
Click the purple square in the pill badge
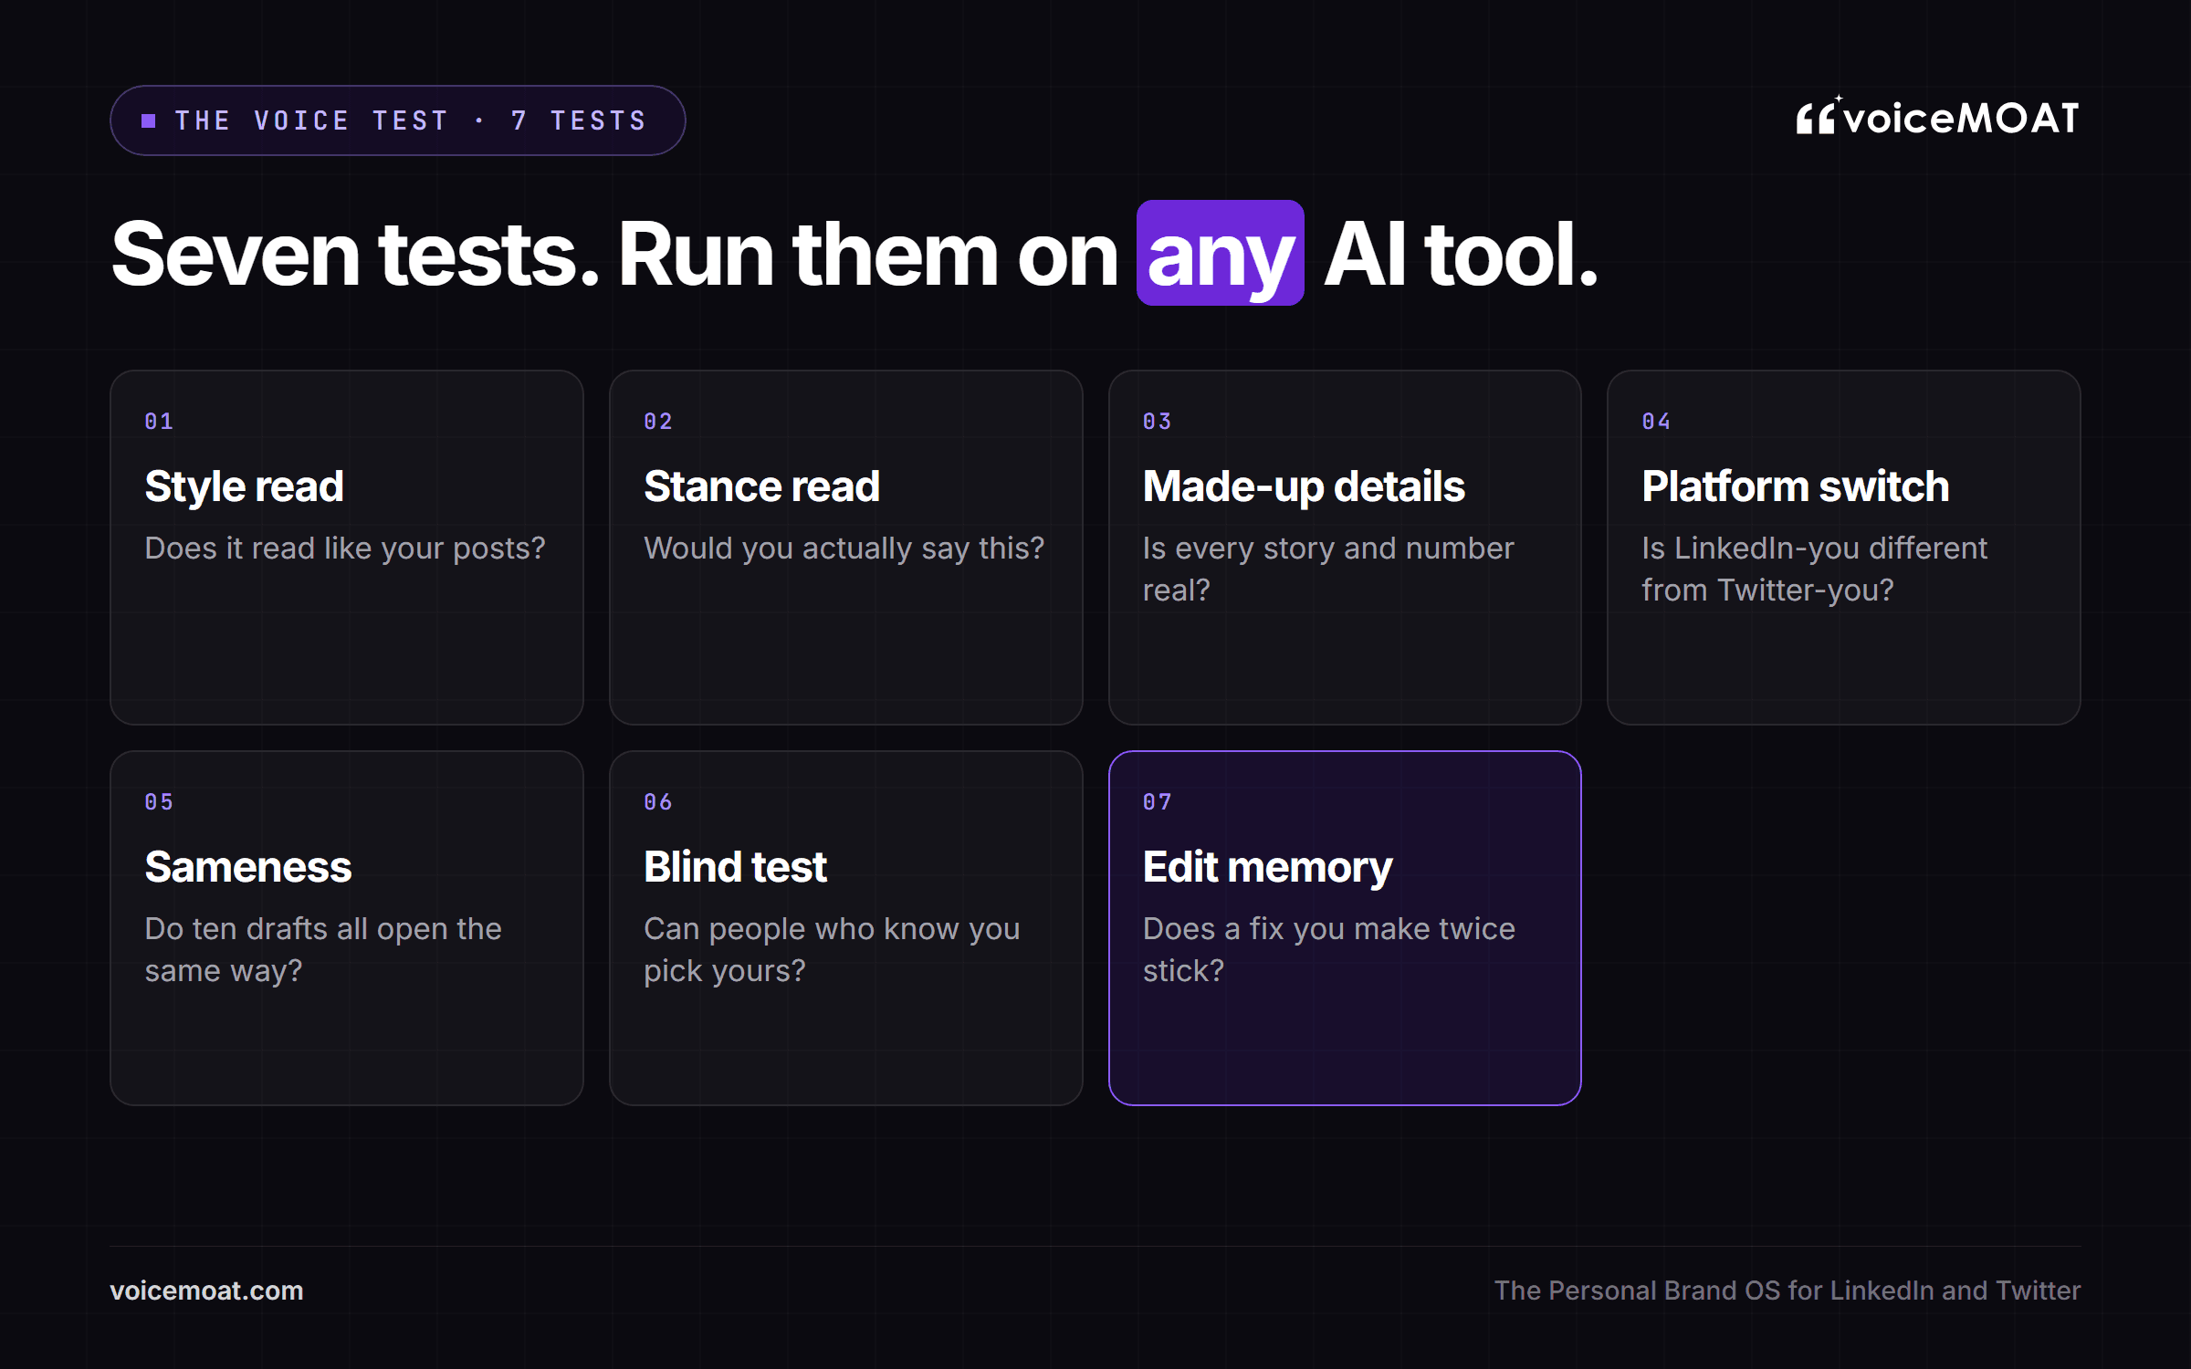(x=149, y=120)
